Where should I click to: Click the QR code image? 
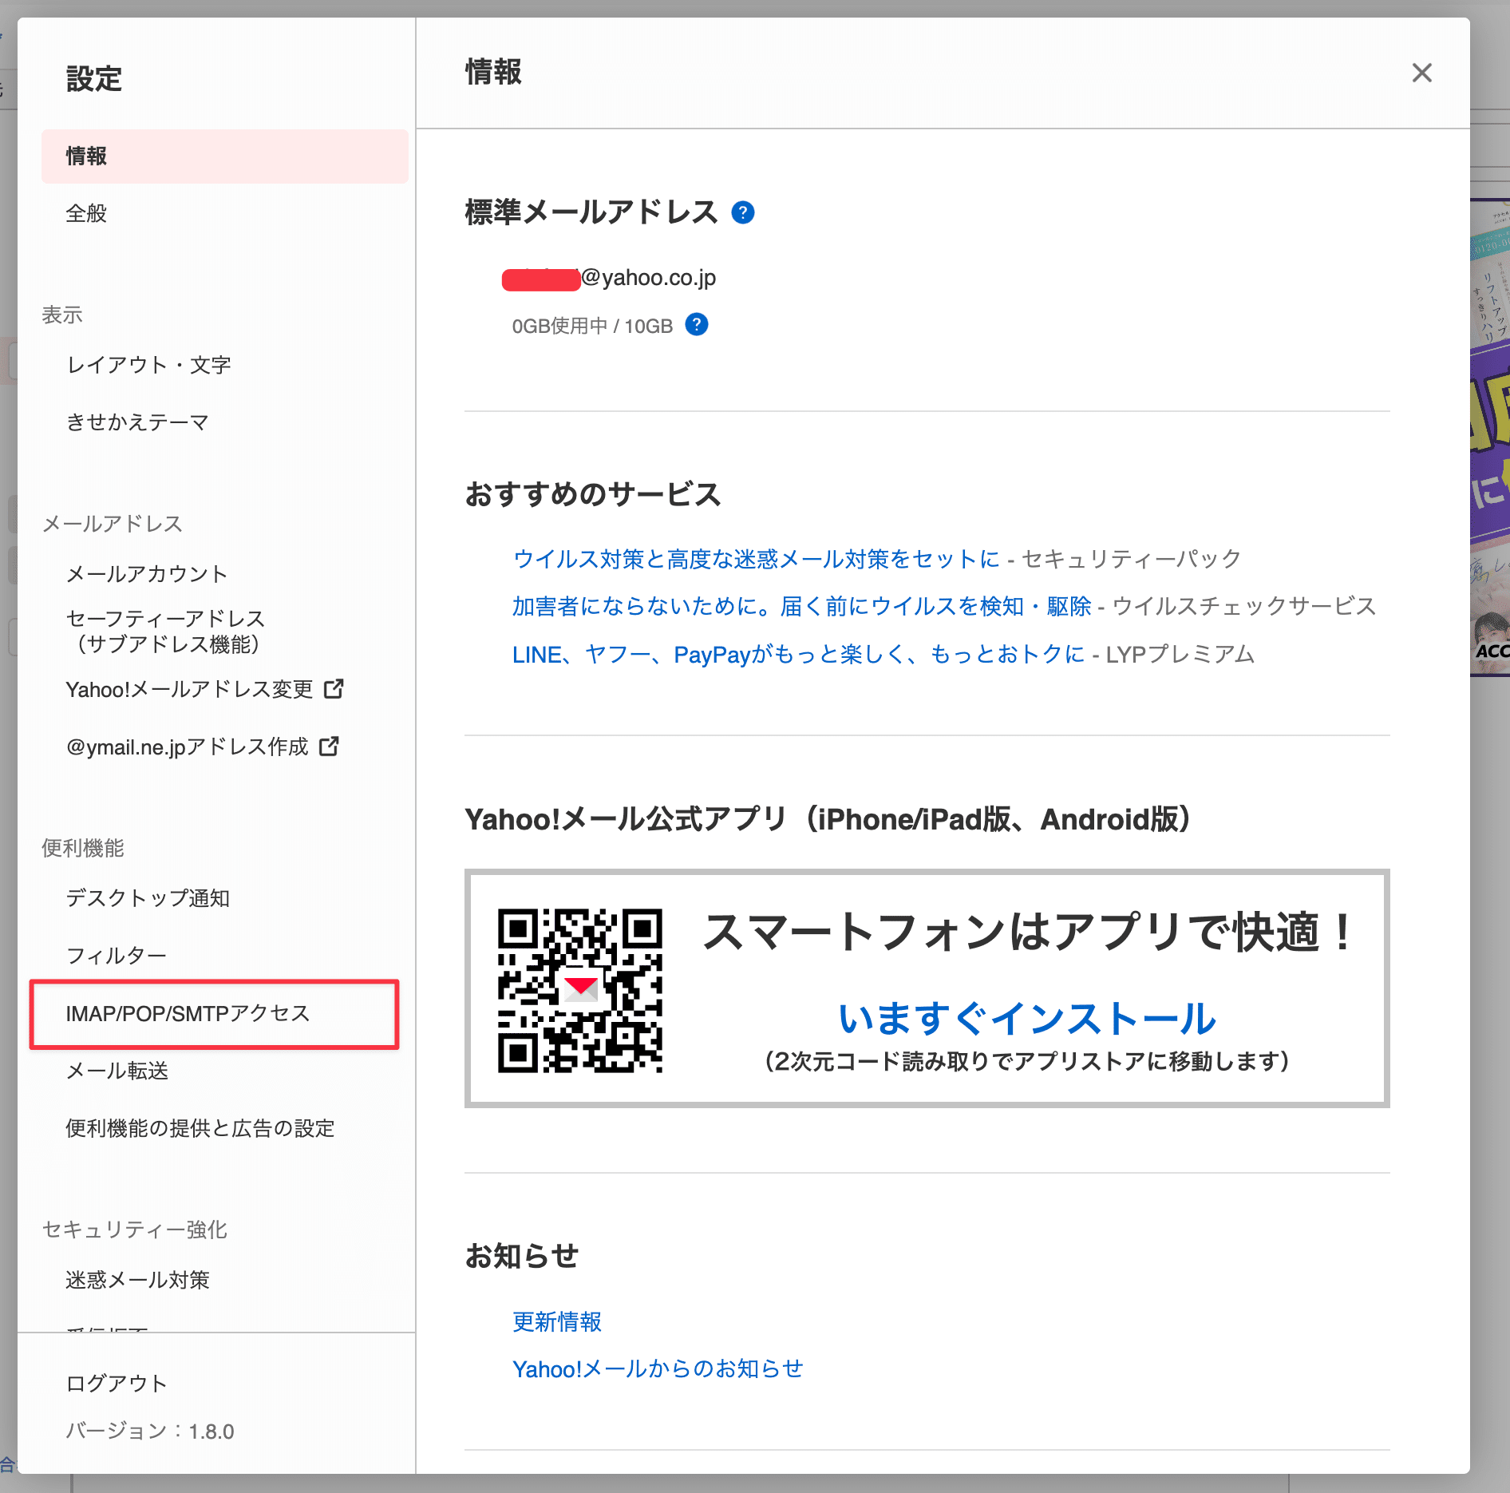click(x=580, y=990)
